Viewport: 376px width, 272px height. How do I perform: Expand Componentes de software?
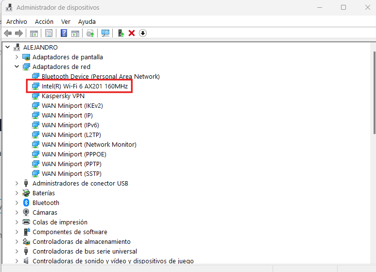point(17,232)
